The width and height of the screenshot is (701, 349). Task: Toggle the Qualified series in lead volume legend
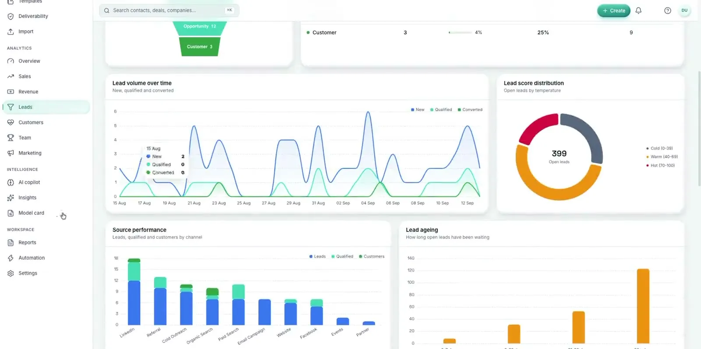441,110
